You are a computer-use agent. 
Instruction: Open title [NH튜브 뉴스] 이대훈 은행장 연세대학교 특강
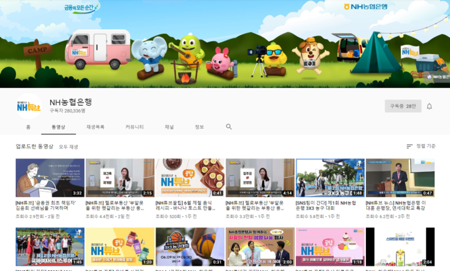396,206
